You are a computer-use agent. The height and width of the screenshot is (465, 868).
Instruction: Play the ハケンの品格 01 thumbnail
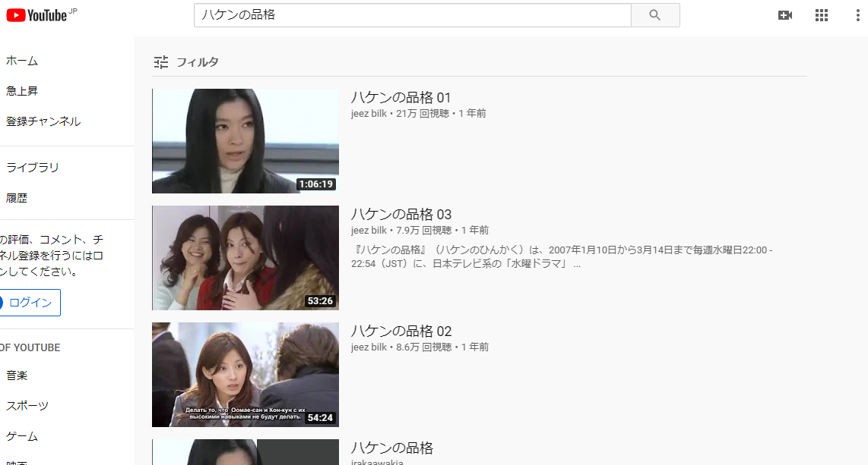tap(246, 141)
